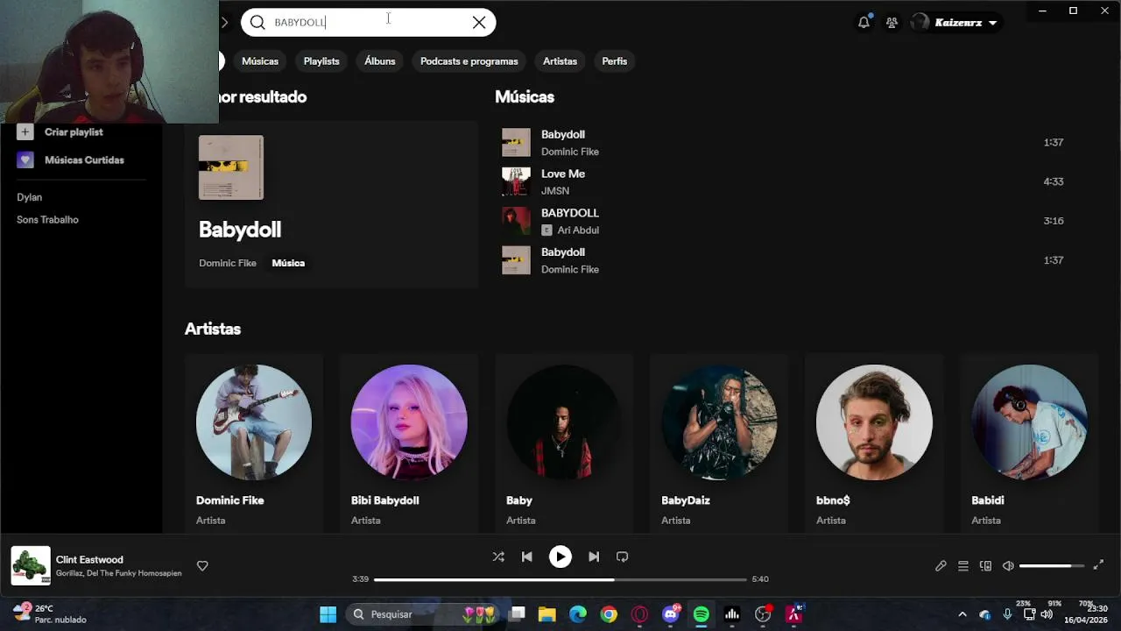1121x631 pixels.
Task: Click the magnifier icon in search box
Action: 257,23
